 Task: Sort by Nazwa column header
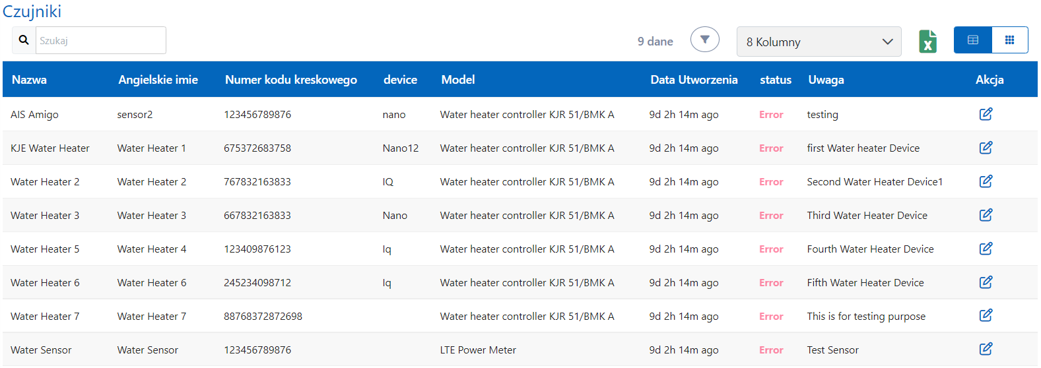coord(29,80)
